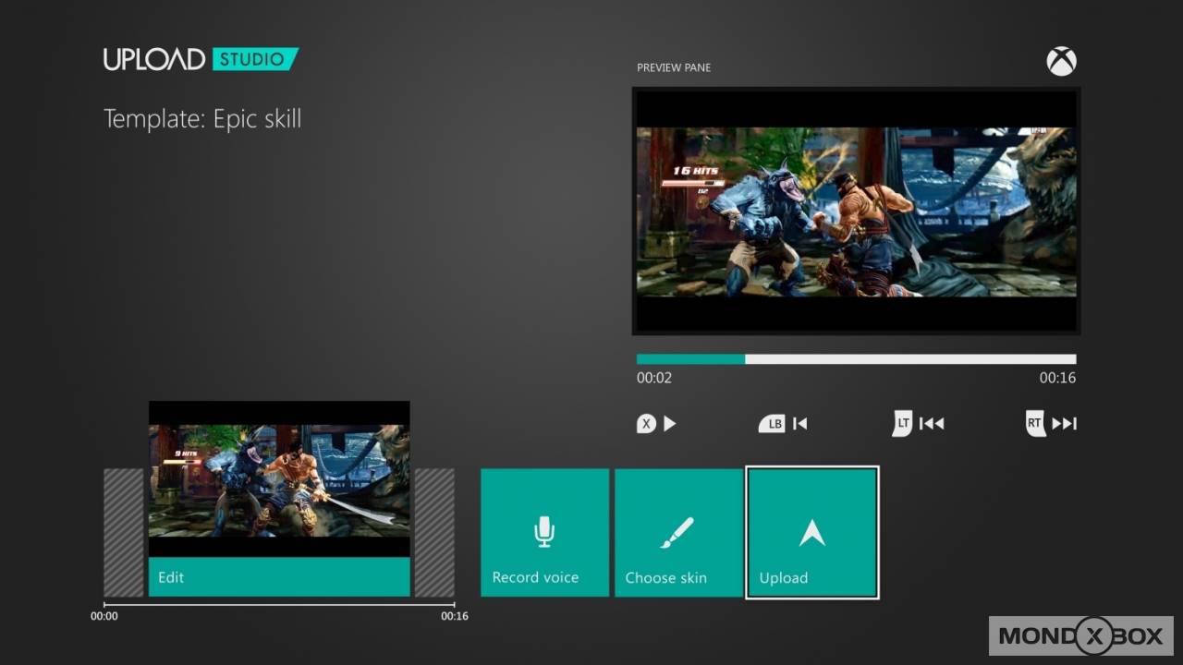Click the LT trigger badge
The height and width of the screenshot is (665, 1183).
902,424
